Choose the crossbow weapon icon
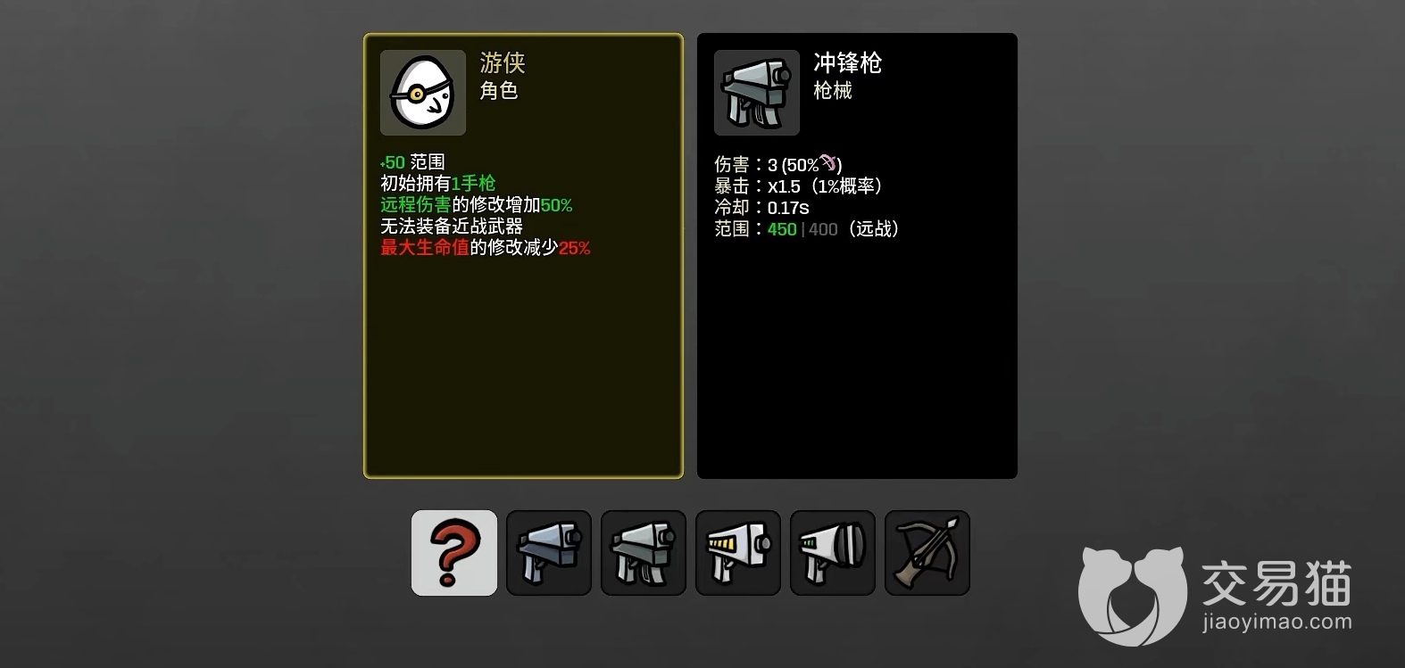The image size is (1405, 668). [x=927, y=553]
